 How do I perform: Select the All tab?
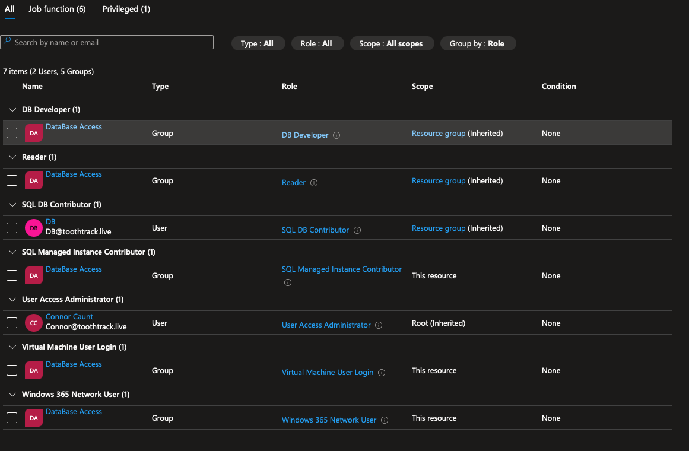[x=9, y=9]
